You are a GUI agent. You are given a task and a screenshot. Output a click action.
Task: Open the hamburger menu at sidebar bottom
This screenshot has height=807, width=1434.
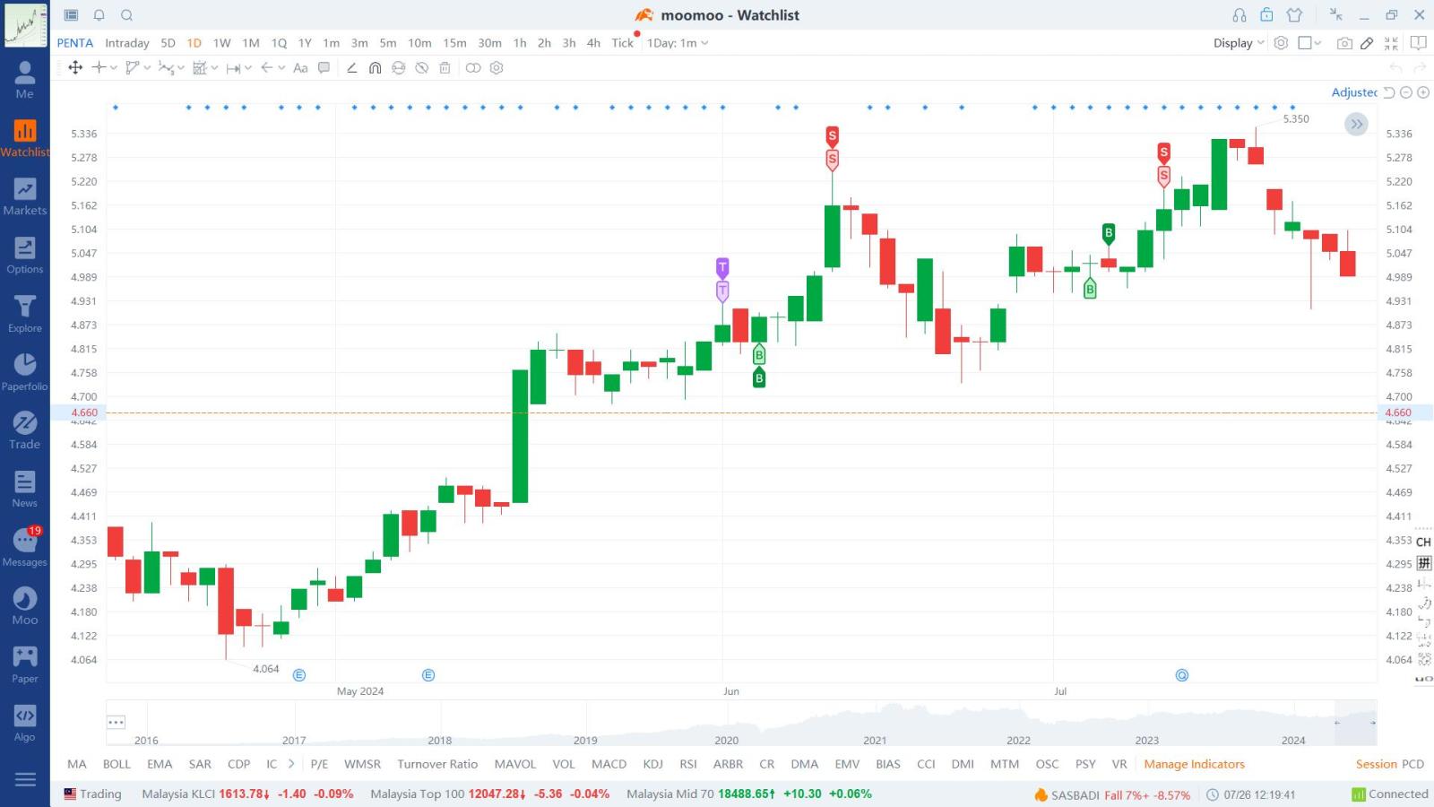click(x=25, y=779)
